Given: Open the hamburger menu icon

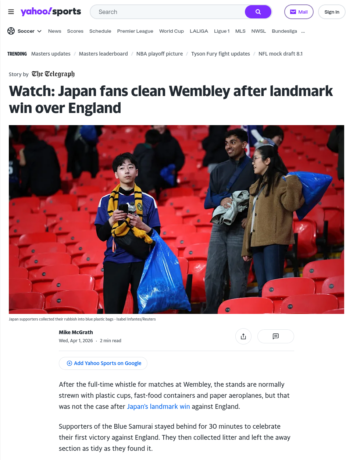Looking at the screenshot, I should point(11,12).
